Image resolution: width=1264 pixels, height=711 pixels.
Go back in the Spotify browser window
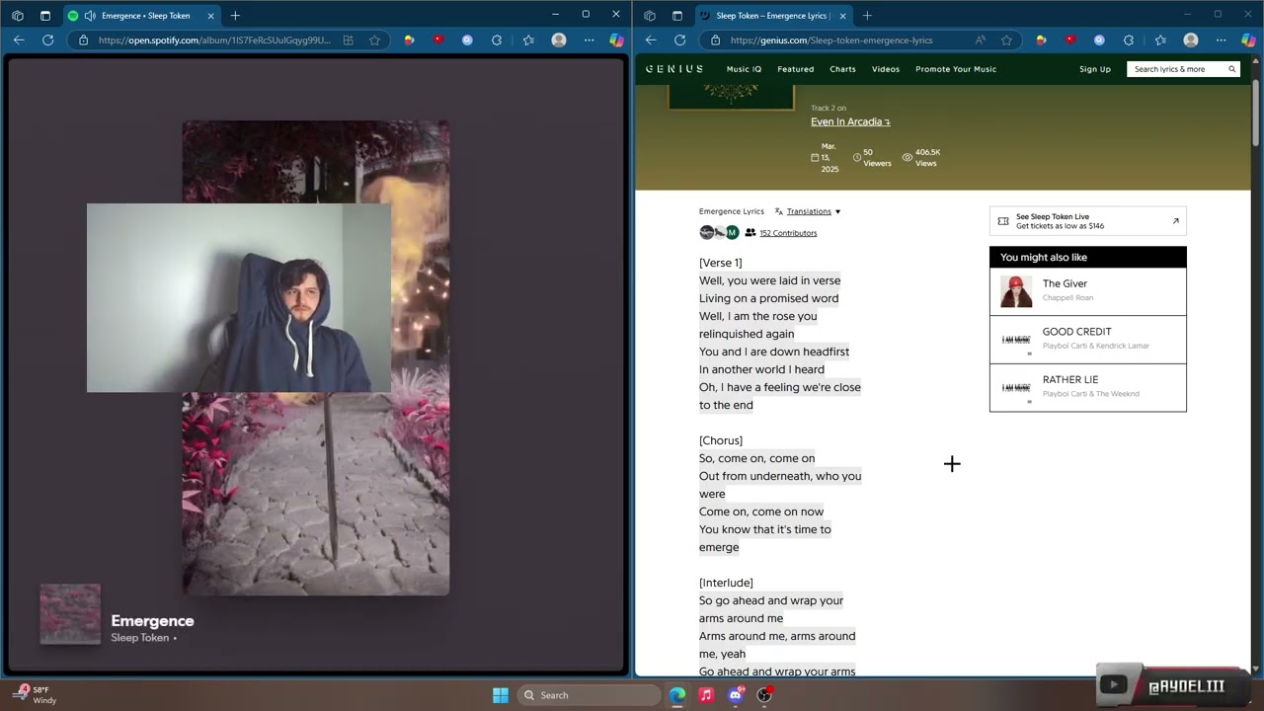coord(19,40)
